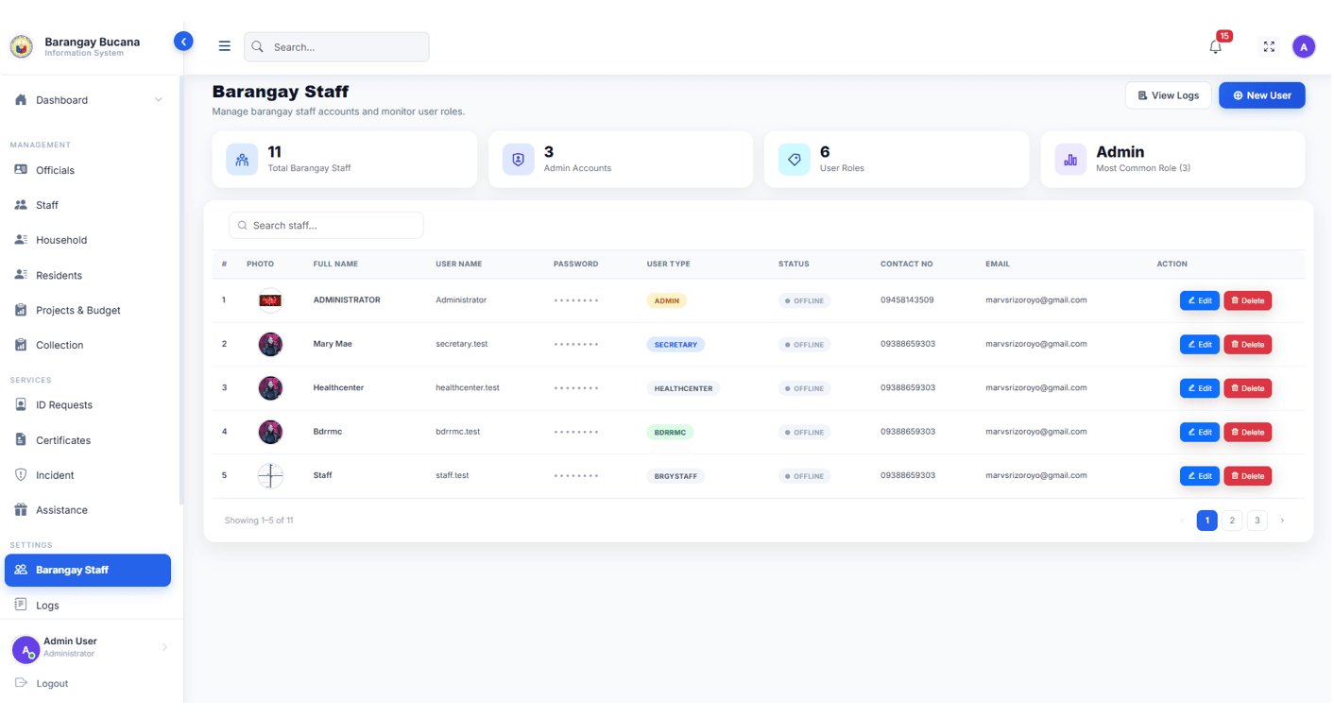Open the Officials sidebar icon
Viewport: 1334px width, 718px height.
(21, 170)
